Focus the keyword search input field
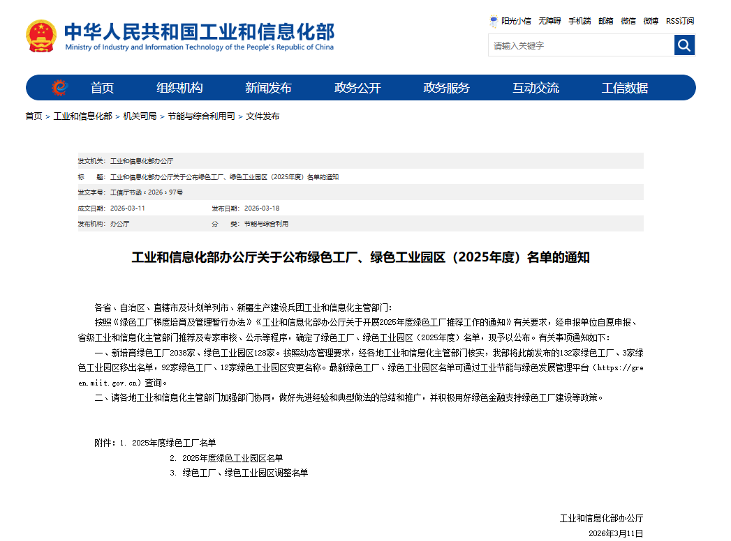This screenshot has height=541, width=731. coord(581,45)
